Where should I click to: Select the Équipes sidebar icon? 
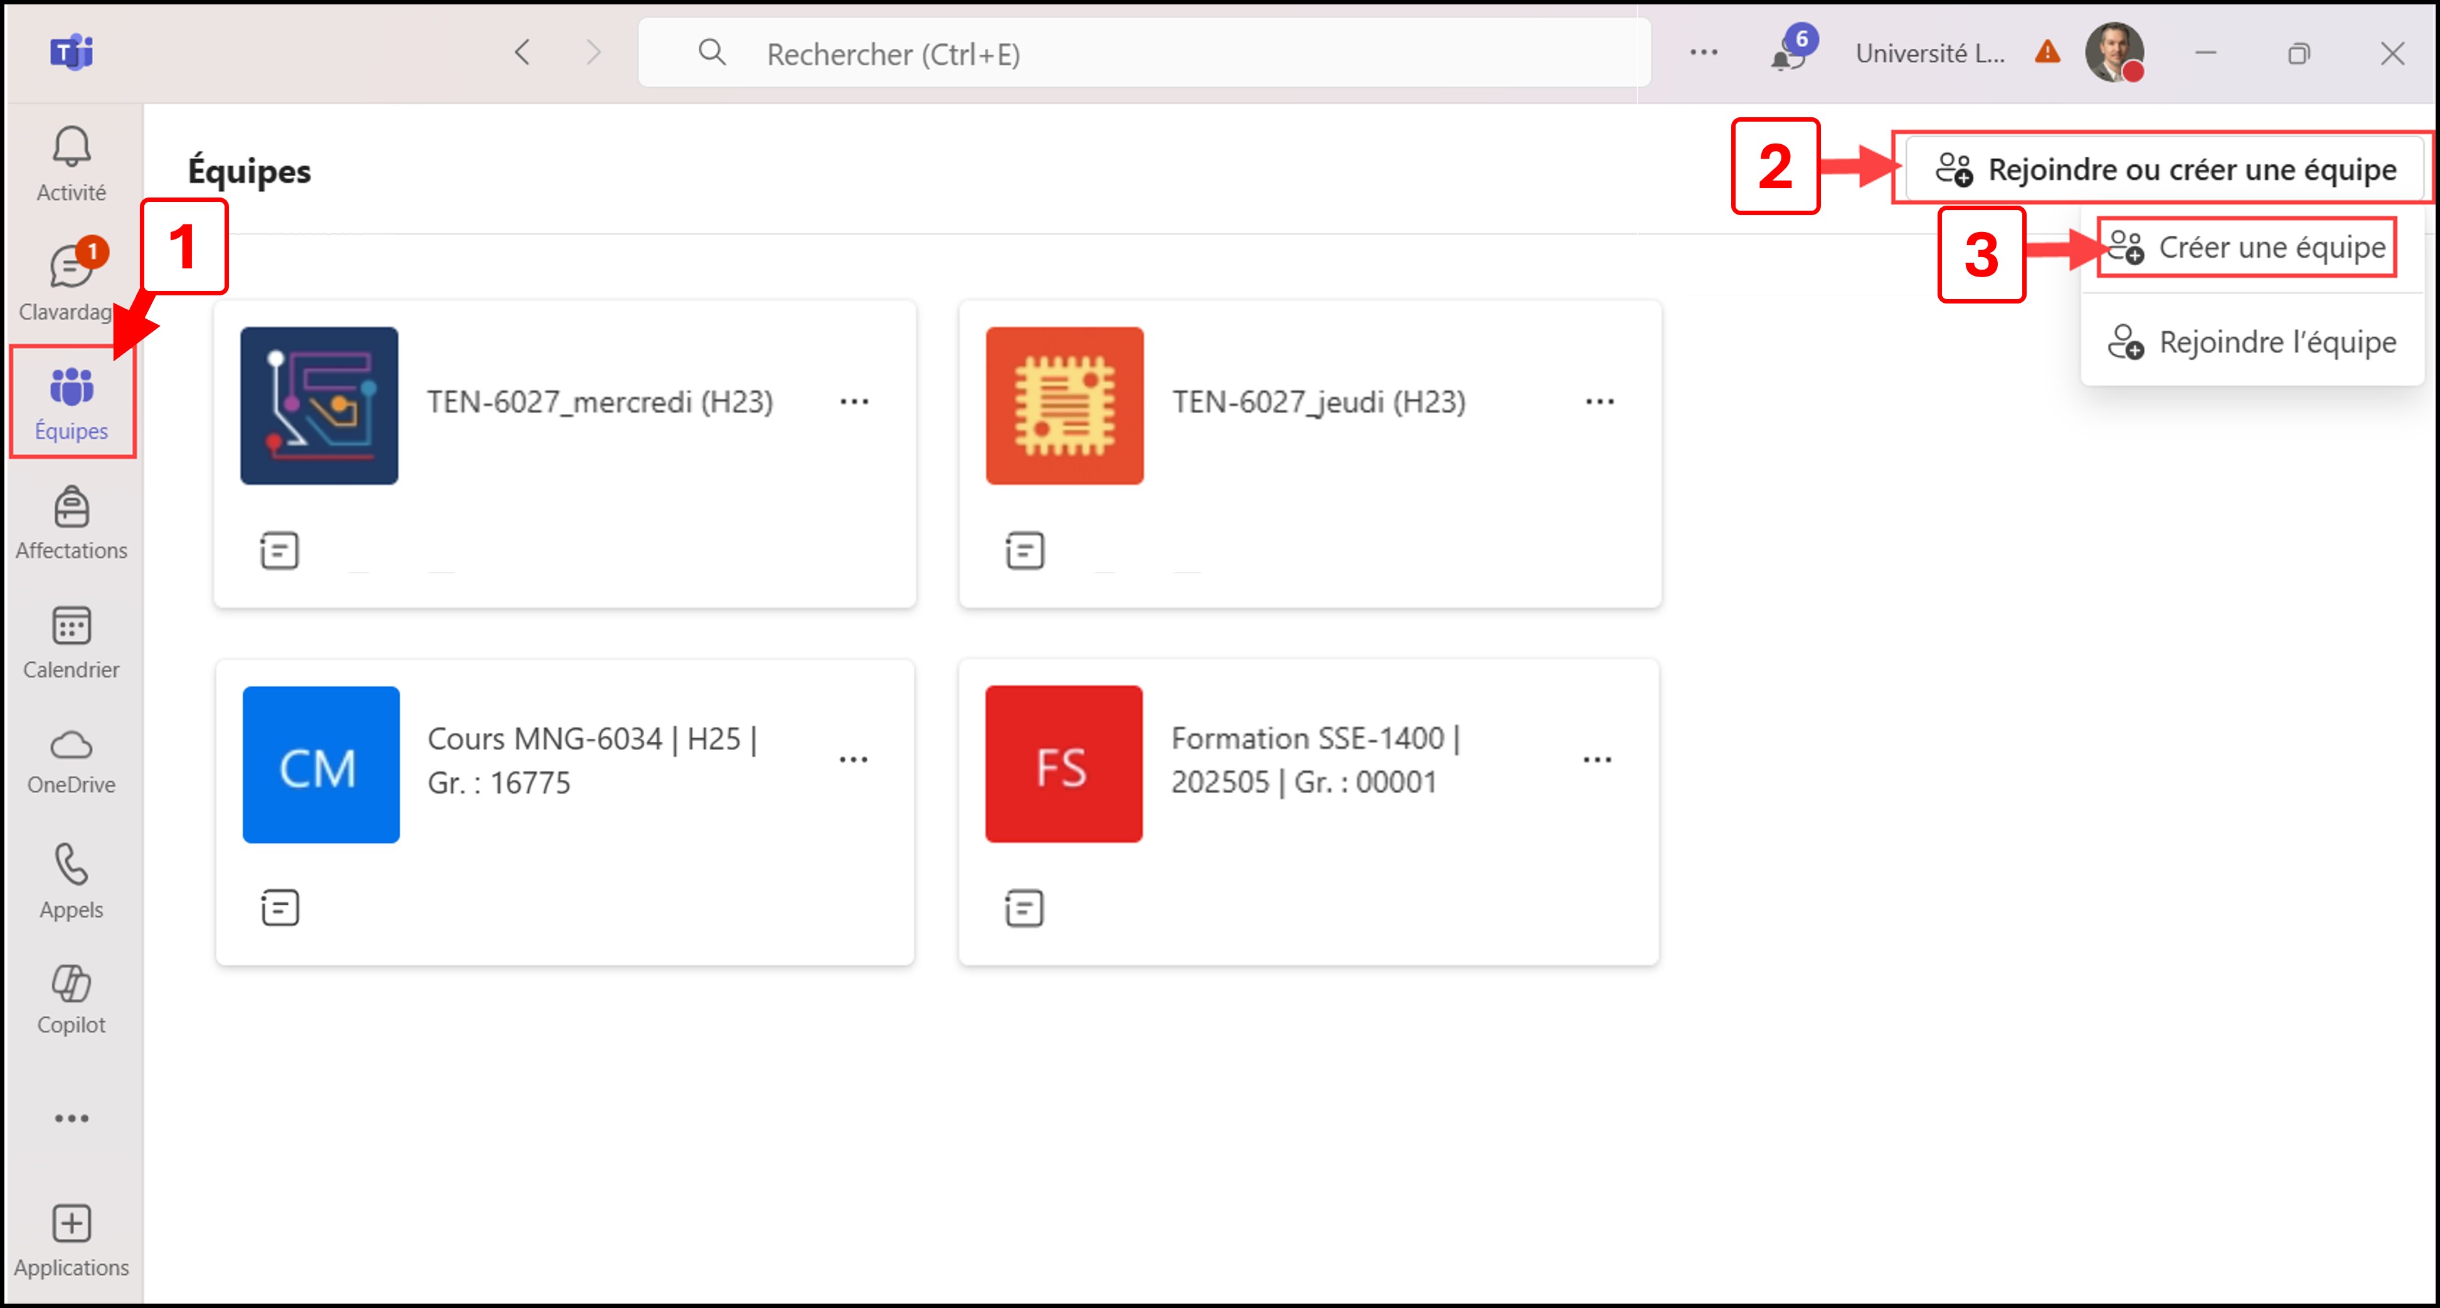tap(71, 401)
